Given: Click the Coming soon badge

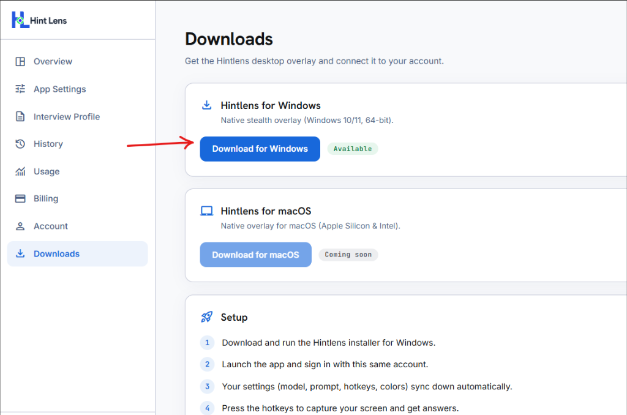Looking at the screenshot, I should [348, 255].
